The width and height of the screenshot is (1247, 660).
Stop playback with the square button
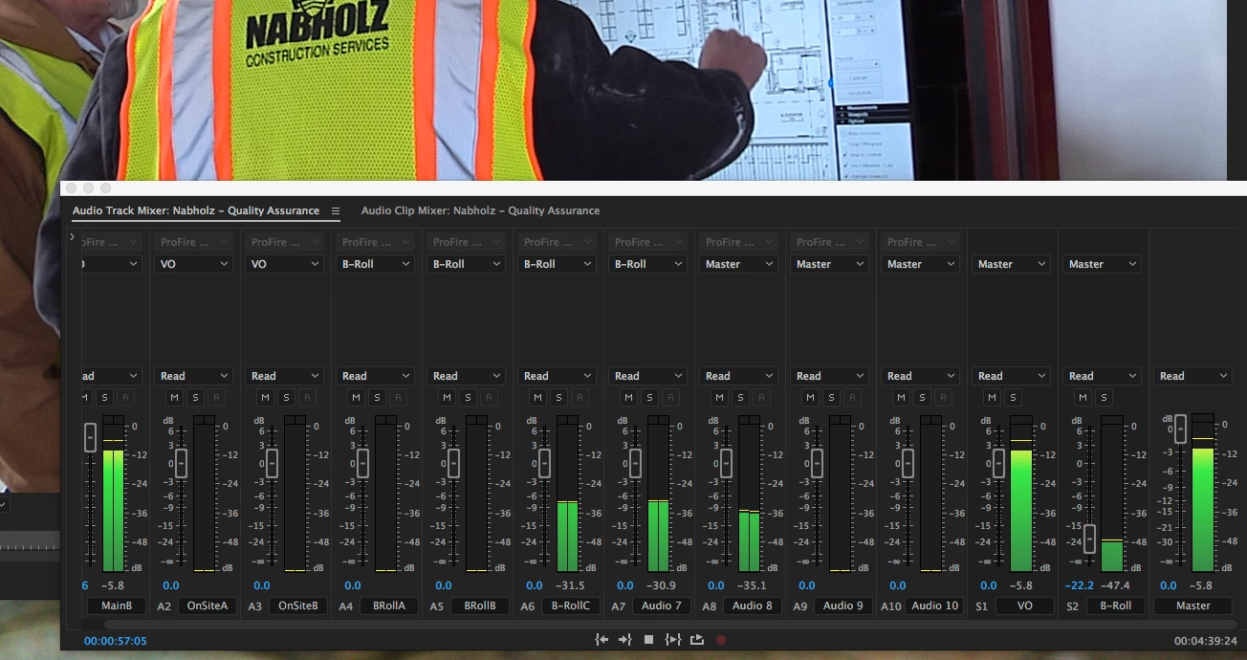[648, 640]
